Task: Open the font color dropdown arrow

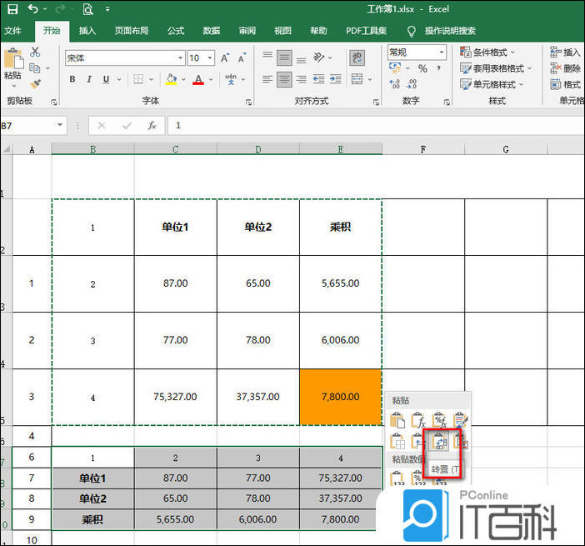Action: 211,79
